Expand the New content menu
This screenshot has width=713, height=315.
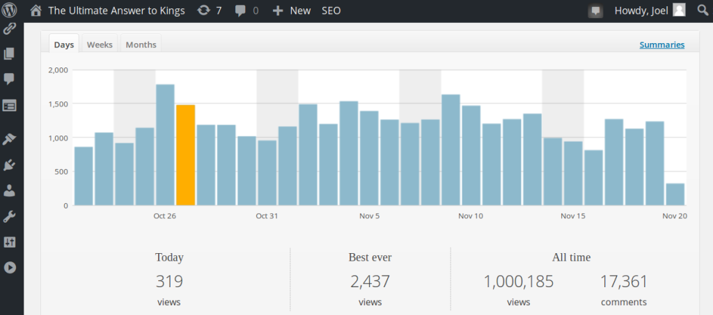coord(291,10)
